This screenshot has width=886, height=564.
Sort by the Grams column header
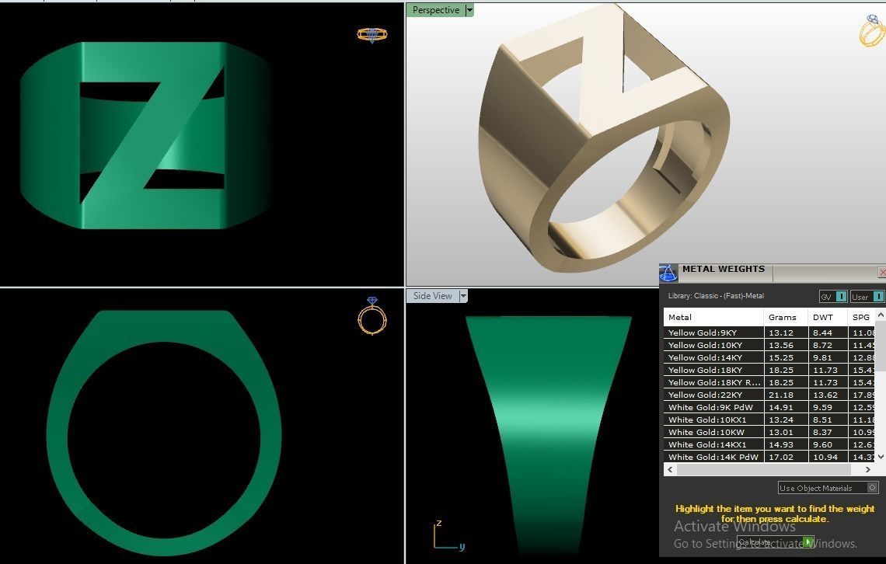[786, 317]
